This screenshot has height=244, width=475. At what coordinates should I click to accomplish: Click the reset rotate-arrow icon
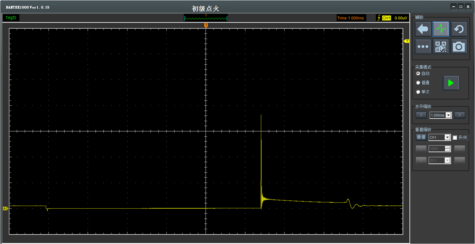pyautogui.click(x=458, y=29)
